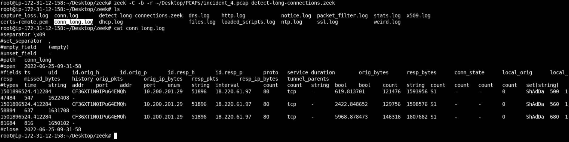Click duration value 5968.878473
Viewport: 569px width, 142px height.
(351, 117)
